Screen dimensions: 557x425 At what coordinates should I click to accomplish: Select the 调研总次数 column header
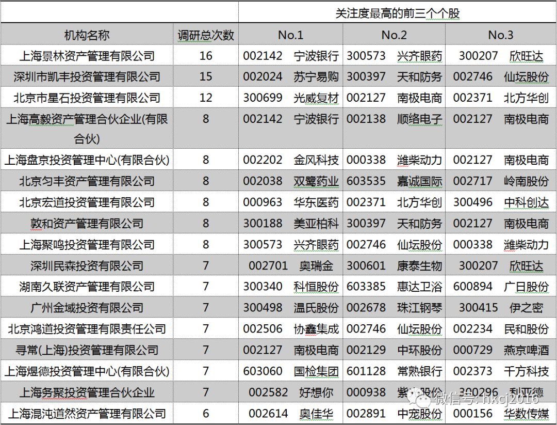click(206, 35)
